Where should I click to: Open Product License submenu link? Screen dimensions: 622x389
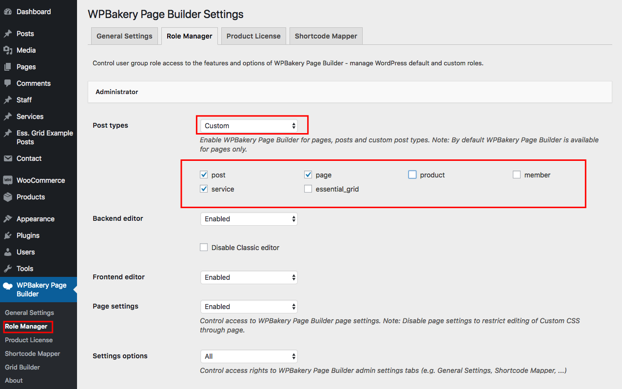(x=29, y=340)
